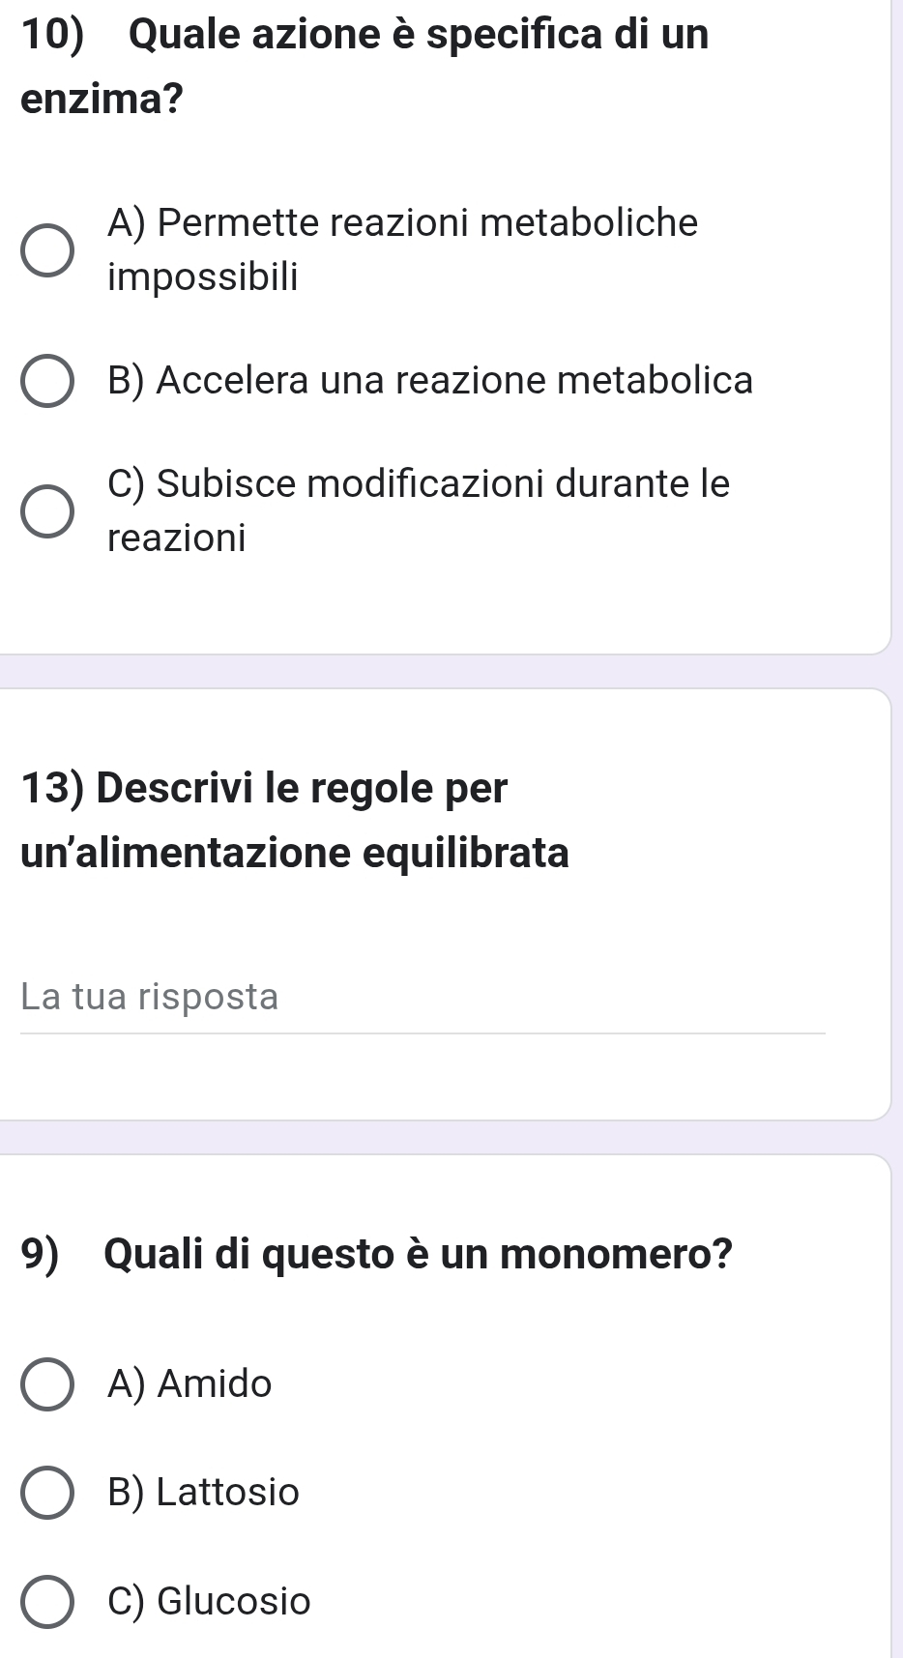Select the 'A) Amido' radio circle
This screenshot has width=903, height=1658.
click(46, 1384)
